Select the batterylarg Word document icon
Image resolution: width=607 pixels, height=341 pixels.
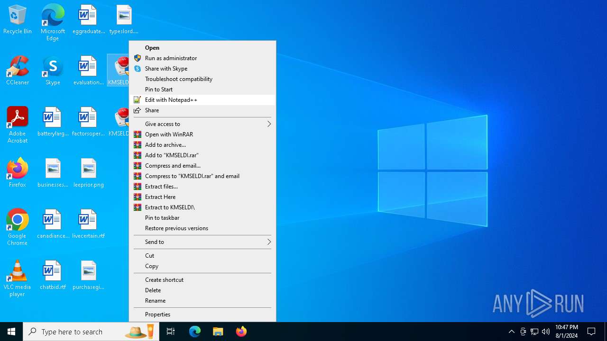(53, 122)
